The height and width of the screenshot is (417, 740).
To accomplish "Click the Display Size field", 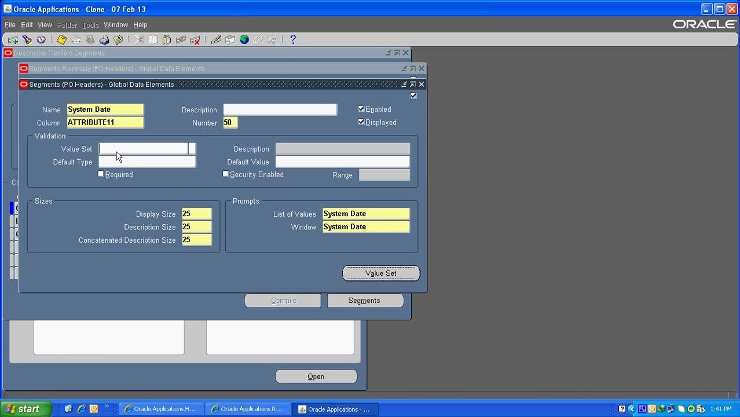I will (197, 214).
